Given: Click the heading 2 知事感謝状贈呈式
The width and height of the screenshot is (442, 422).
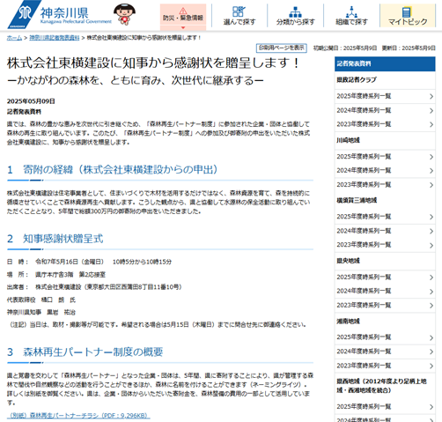Looking at the screenshot, I should [55, 239].
